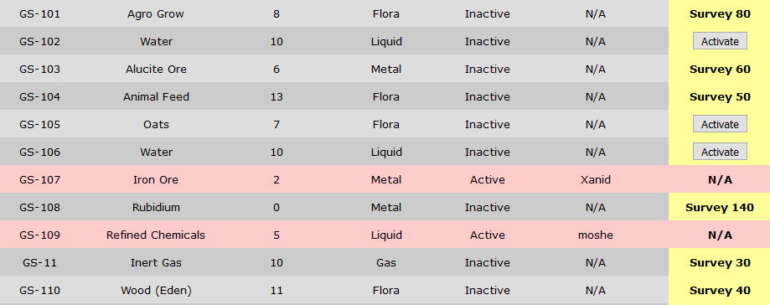770x305 pixels.
Task: Activate the GS-105 Oats site
Action: 720,124
